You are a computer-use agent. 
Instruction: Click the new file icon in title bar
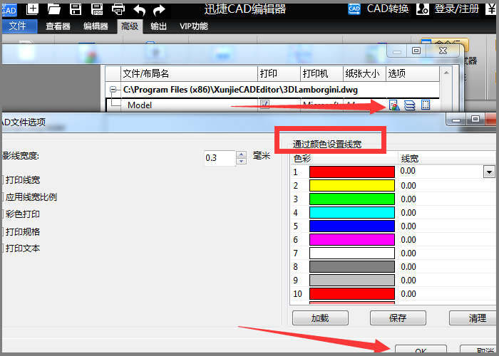coord(33,9)
